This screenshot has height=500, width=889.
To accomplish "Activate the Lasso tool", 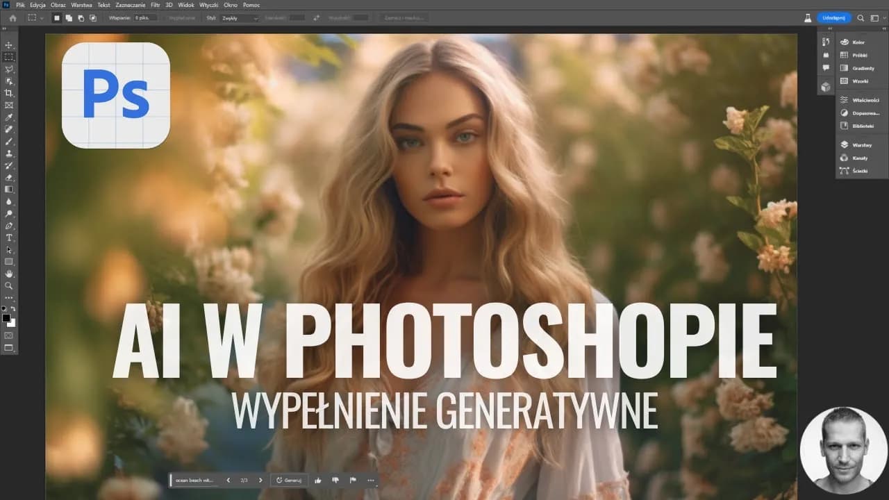I will 9,69.
